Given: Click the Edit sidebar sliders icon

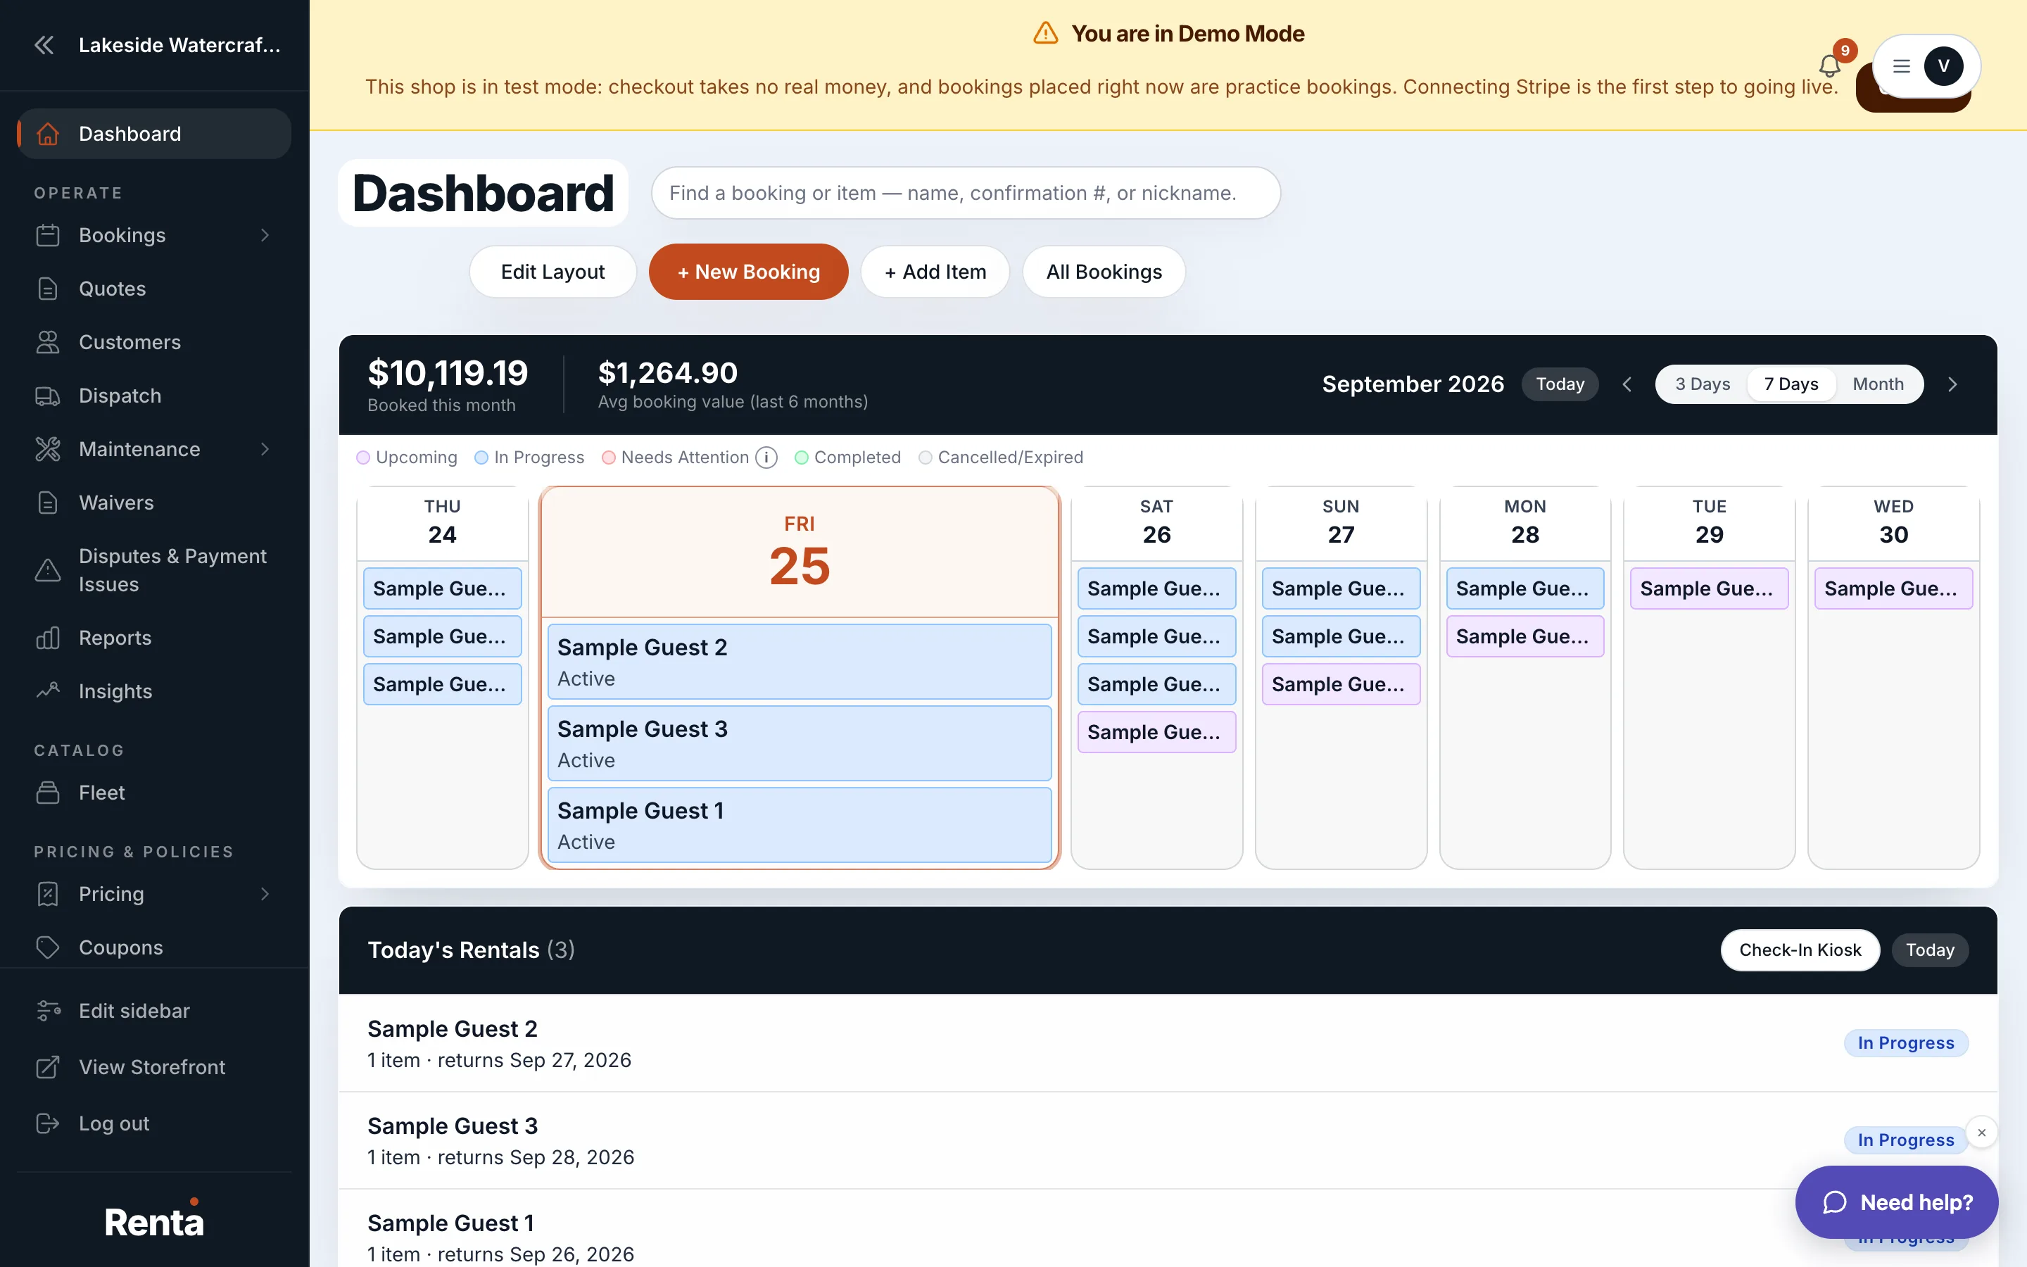Looking at the screenshot, I should pyautogui.click(x=48, y=1011).
